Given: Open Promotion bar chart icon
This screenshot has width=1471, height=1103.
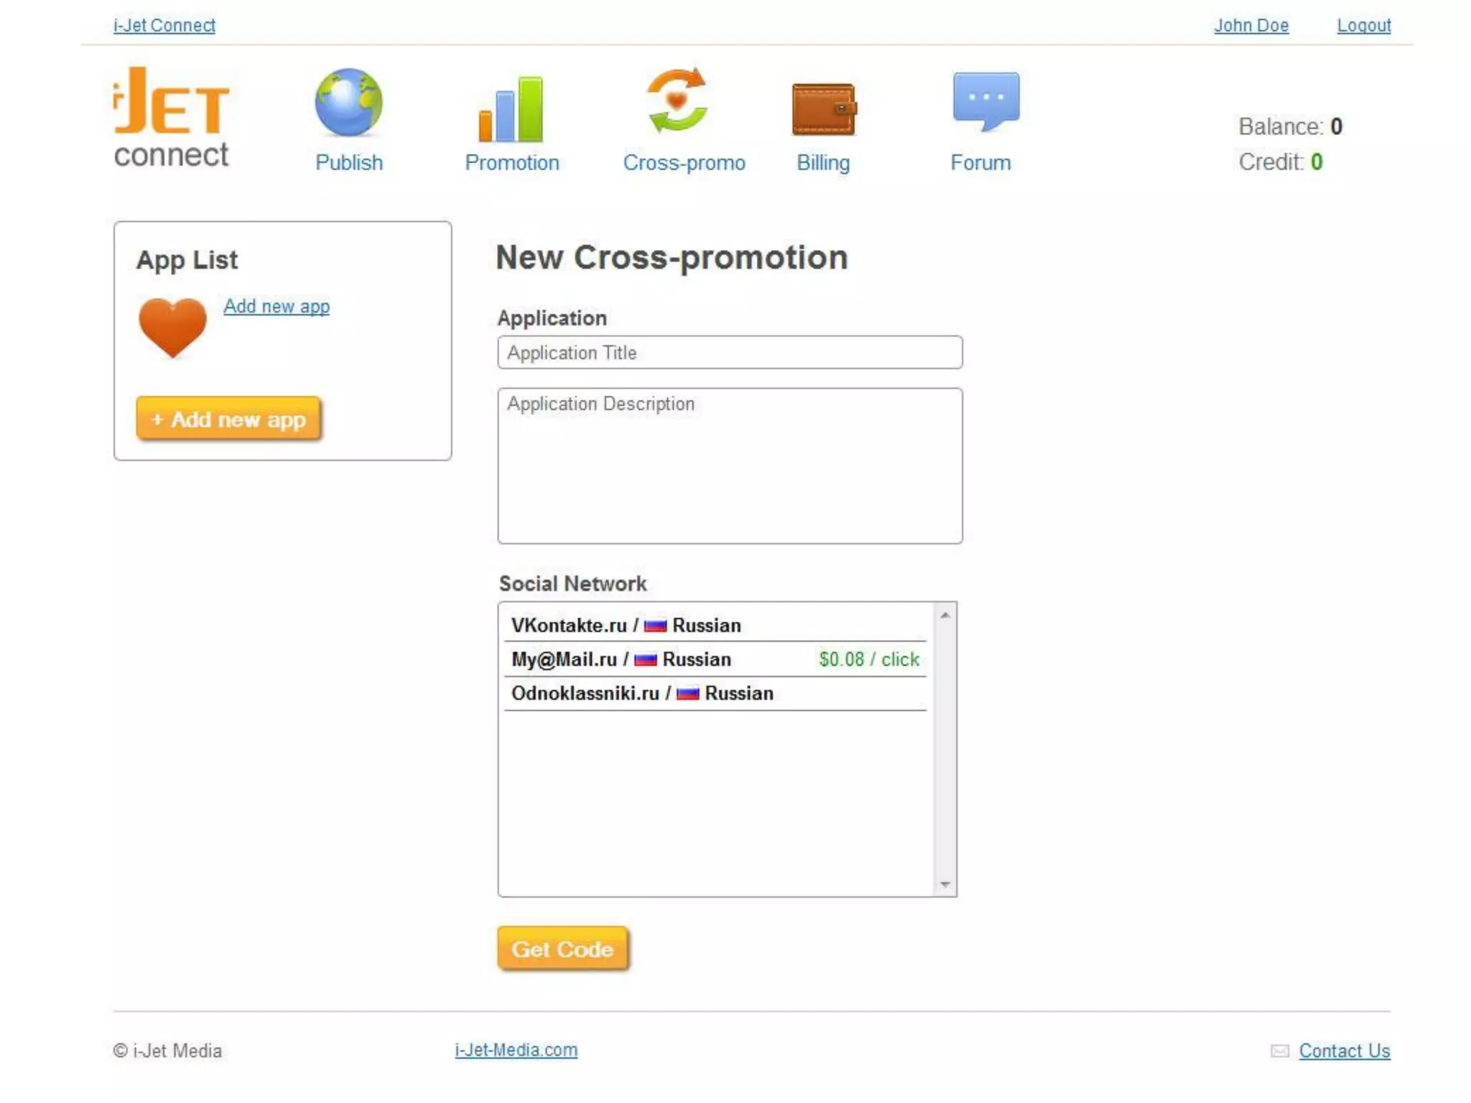Looking at the screenshot, I should click(x=511, y=109).
